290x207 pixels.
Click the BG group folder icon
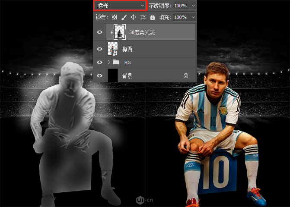tap(116, 62)
